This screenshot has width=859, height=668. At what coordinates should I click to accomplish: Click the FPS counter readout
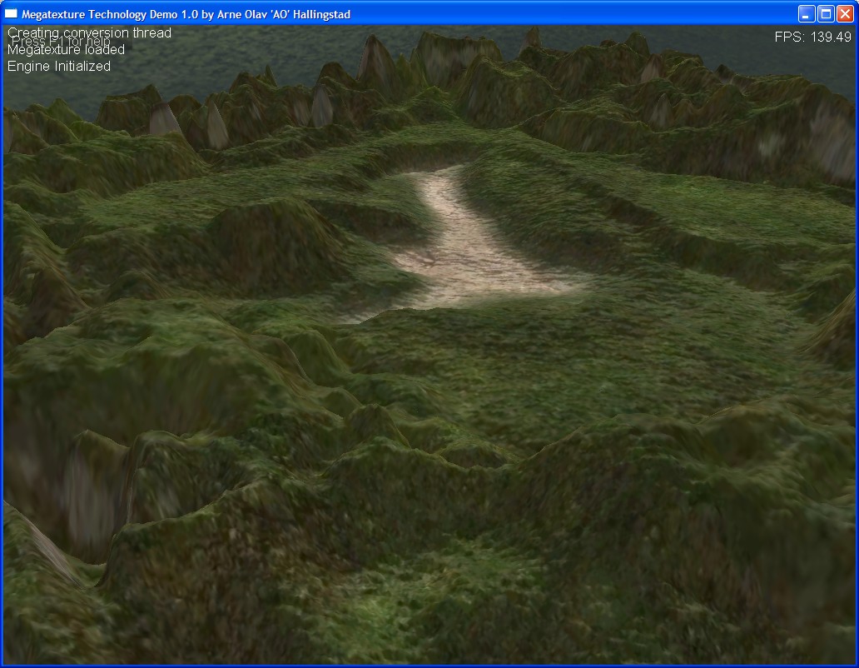(812, 37)
